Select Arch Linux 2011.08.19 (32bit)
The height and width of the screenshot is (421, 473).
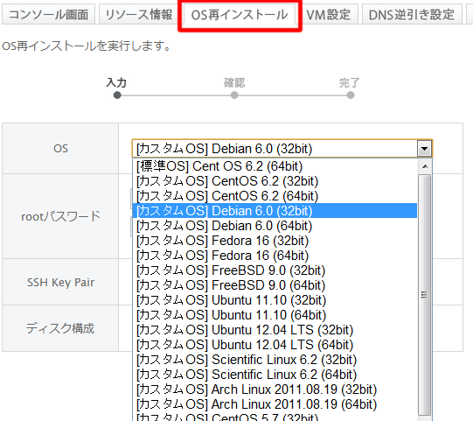[x=275, y=389]
